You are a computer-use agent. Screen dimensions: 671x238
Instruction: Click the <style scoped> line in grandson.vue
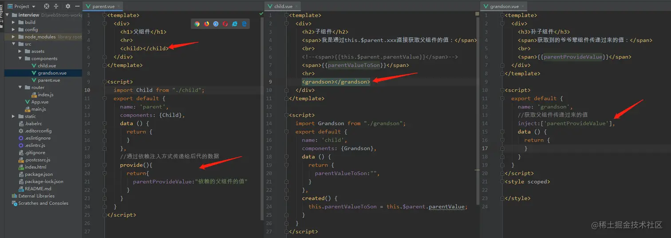click(527, 182)
